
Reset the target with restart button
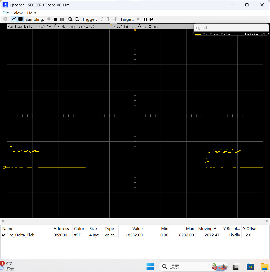point(151,19)
